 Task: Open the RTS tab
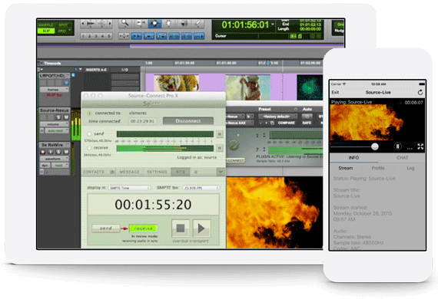[180, 172]
